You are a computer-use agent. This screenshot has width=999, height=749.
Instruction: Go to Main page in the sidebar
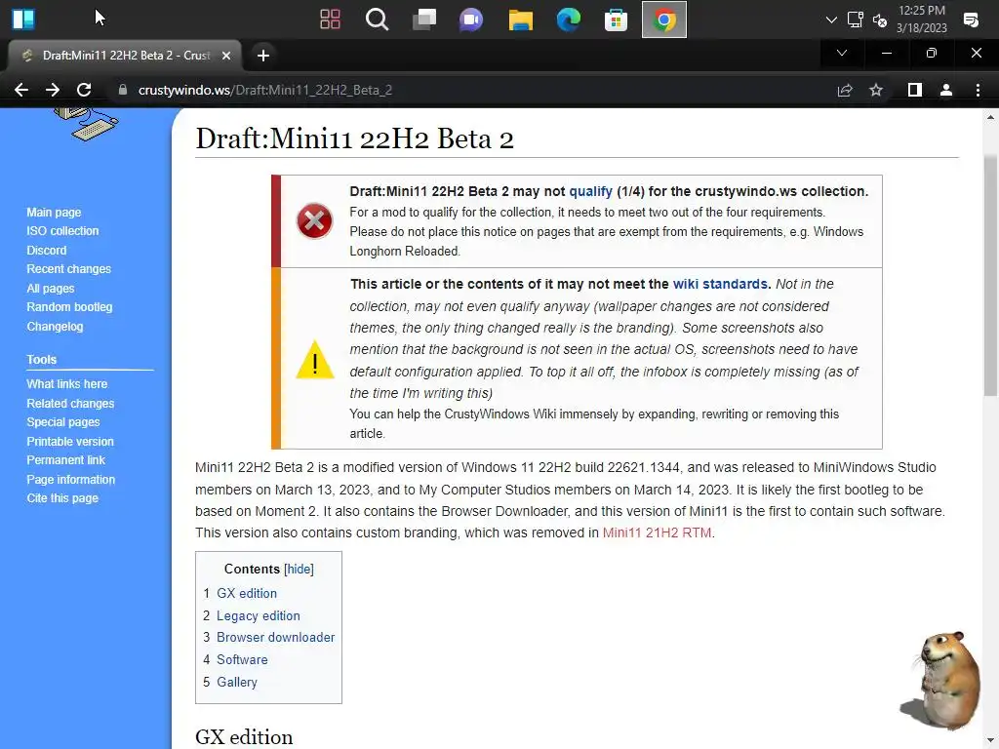coord(54,212)
